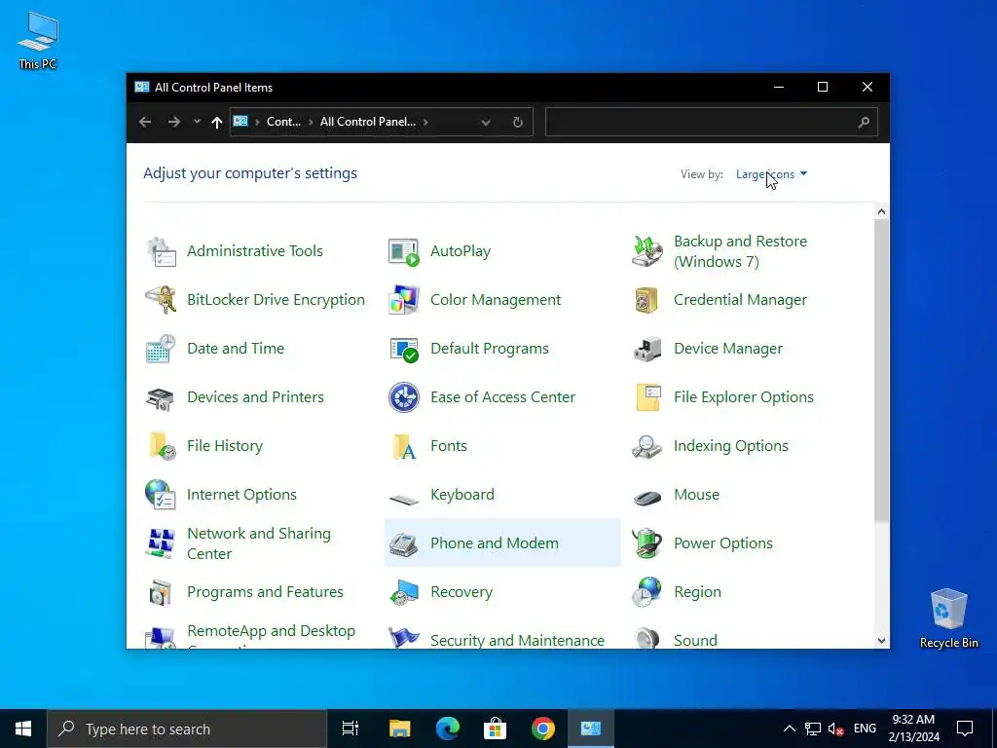
Task: Launch Microsoft Edge from the taskbar
Action: click(448, 729)
